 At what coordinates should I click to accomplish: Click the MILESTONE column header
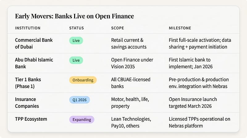[x=180, y=28]
